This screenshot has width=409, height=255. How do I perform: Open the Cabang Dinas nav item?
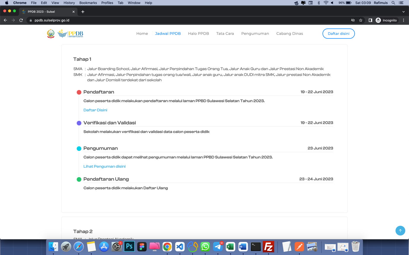click(289, 34)
